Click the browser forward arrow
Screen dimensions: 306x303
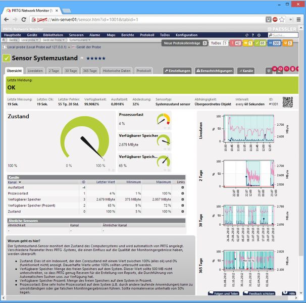point(15,20)
